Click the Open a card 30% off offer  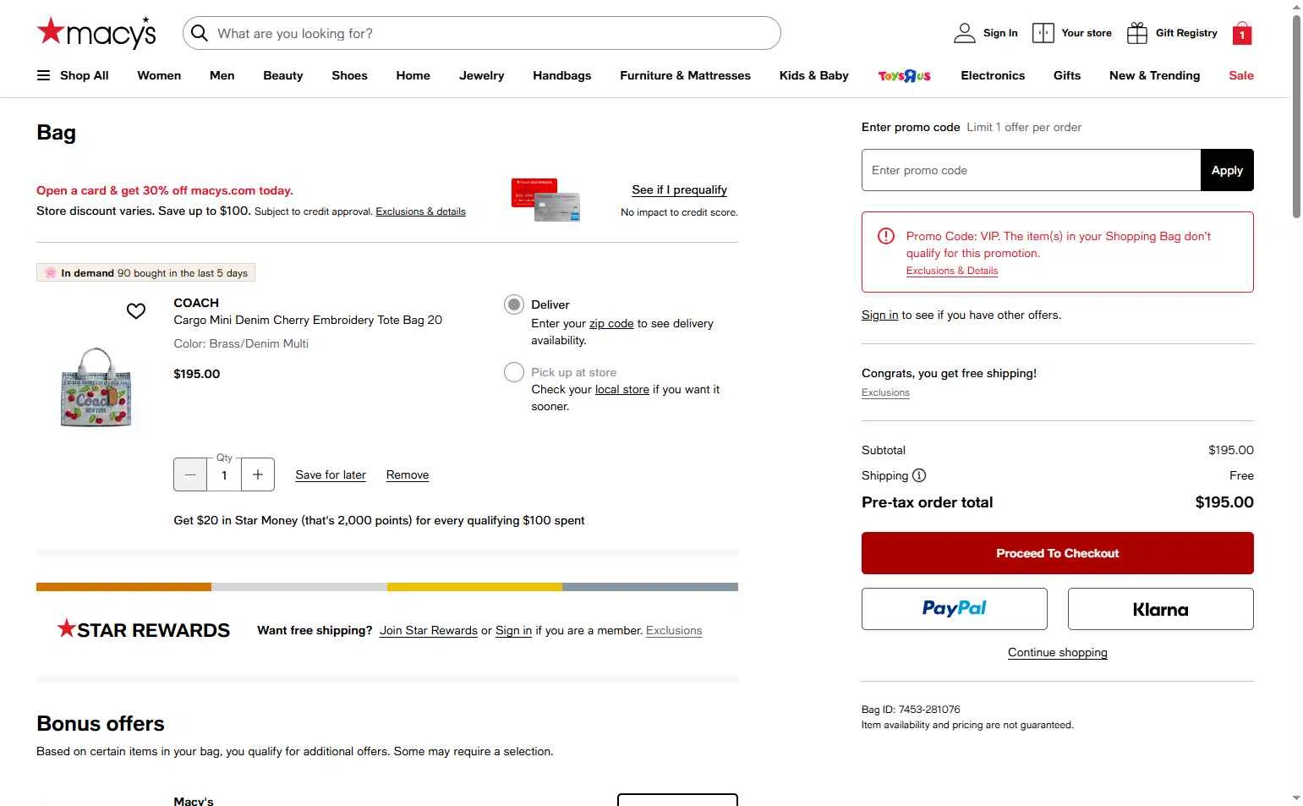(x=165, y=190)
